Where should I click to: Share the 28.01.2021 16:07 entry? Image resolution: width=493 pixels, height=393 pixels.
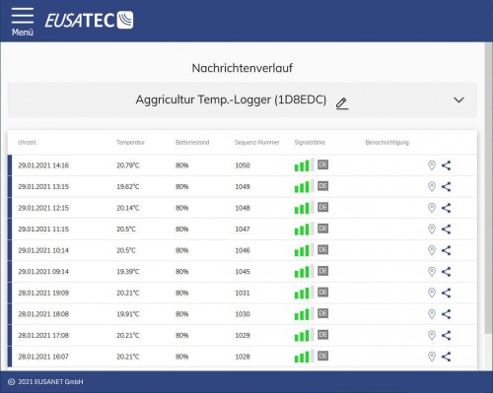[446, 357]
